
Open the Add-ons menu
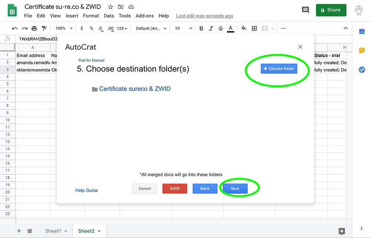click(145, 16)
